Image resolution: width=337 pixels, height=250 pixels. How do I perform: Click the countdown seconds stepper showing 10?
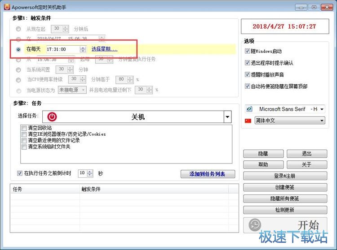[85, 173]
